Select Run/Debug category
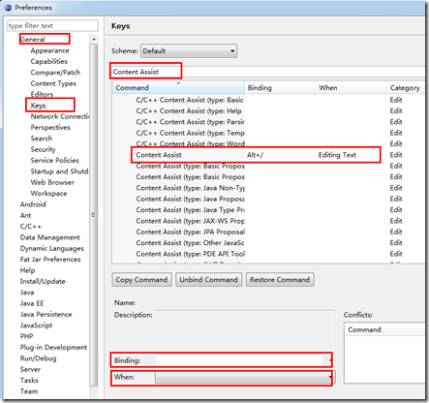Image resolution: width=429 pixels, height=403 pixels. pyautogui.click(x=38, y=358)
